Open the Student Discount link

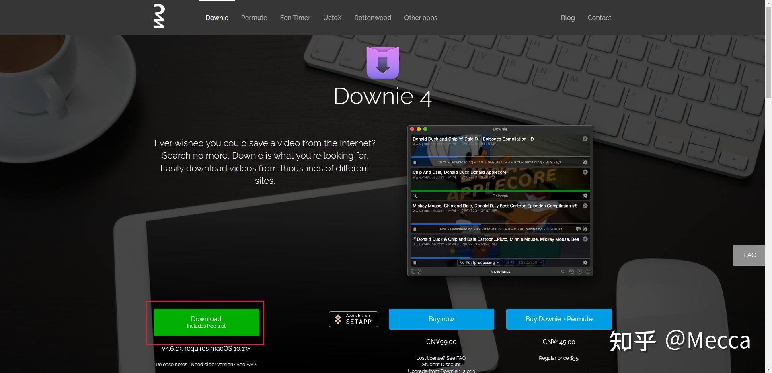(x=441, y=364)
